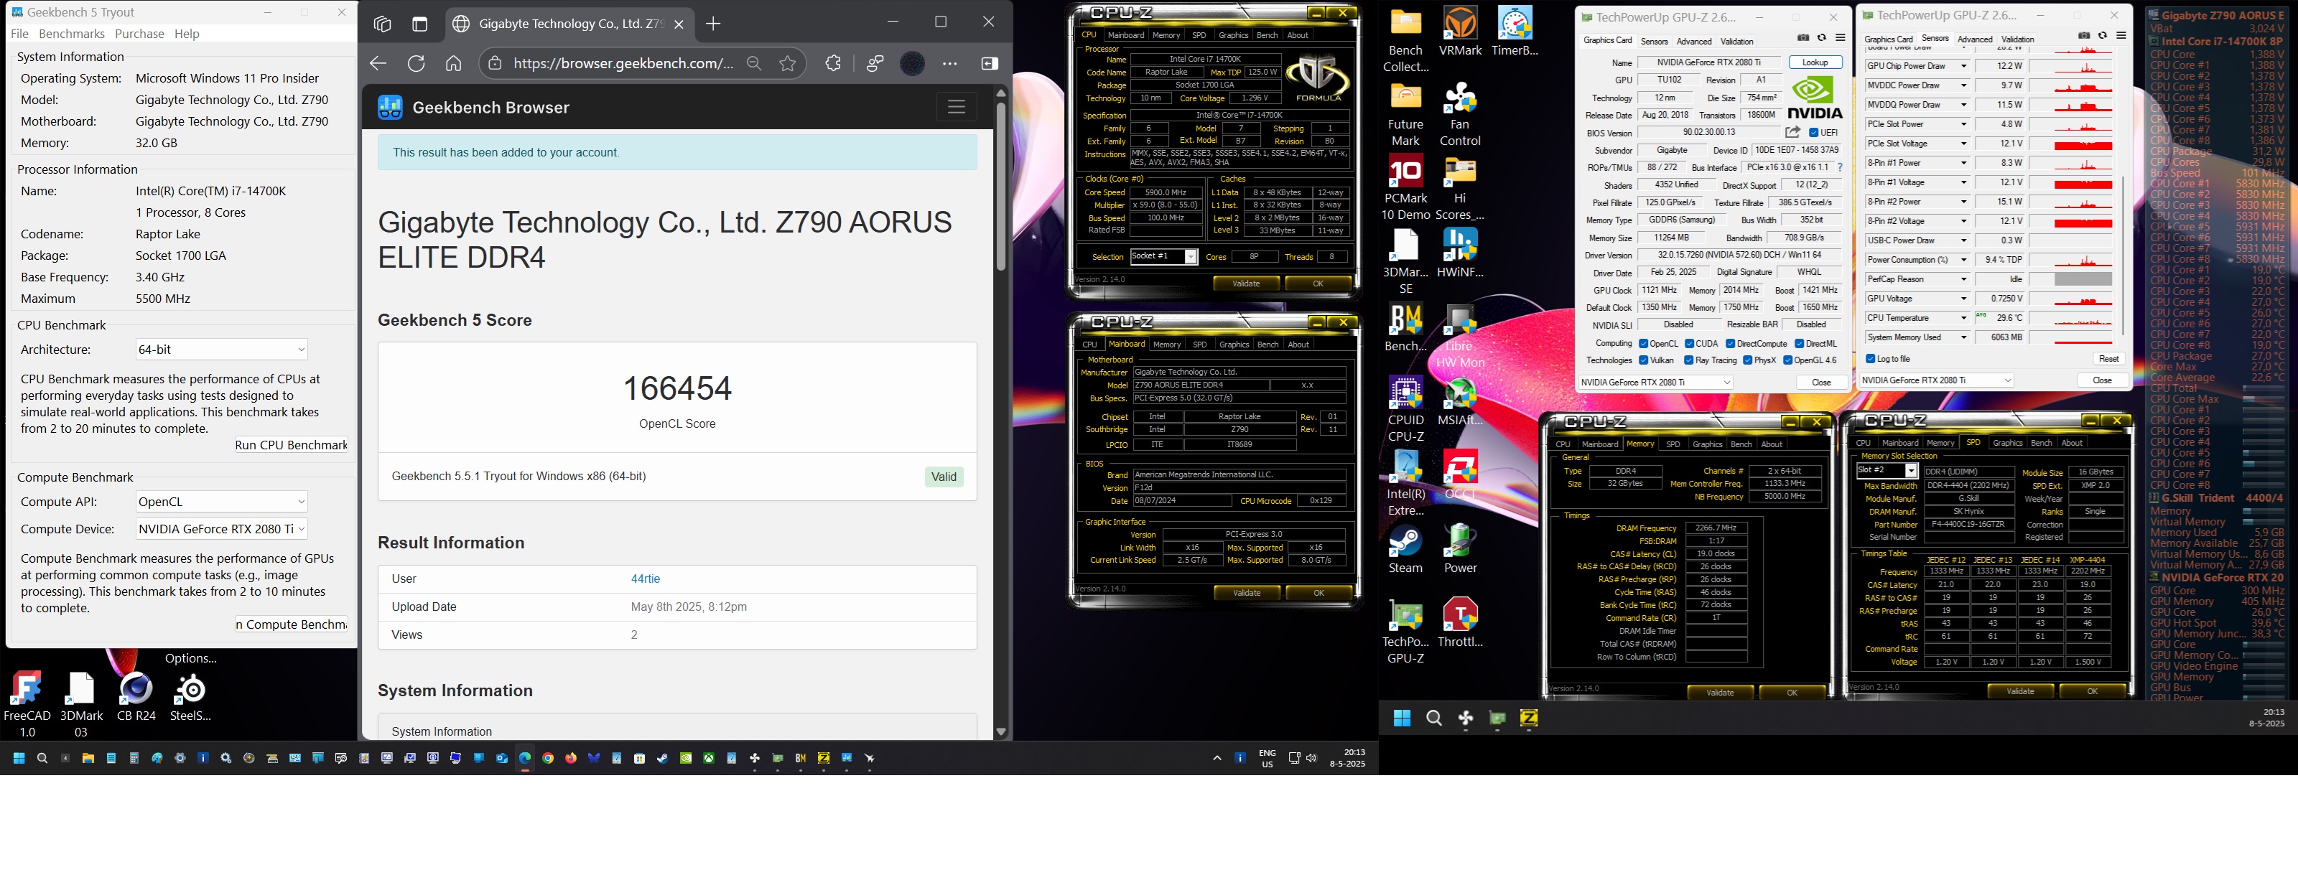
Task: Click Firefox icon in the Windows taskbar
Action: 571,759
